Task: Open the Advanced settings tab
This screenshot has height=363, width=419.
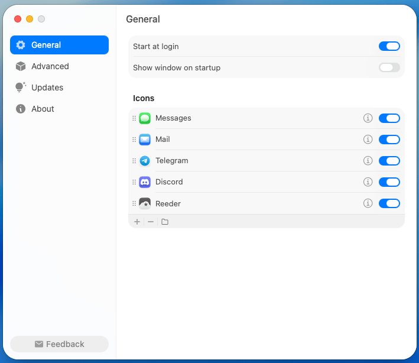Action: 50,66
